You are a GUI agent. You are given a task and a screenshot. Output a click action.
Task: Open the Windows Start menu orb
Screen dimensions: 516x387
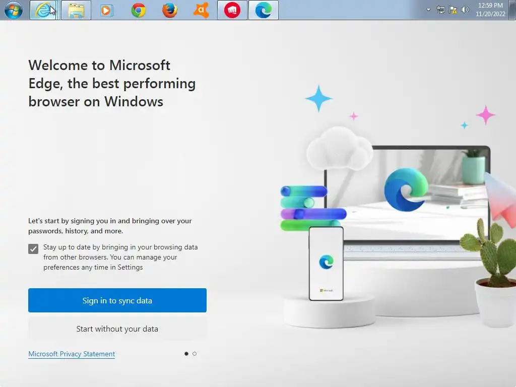pos(14,10)
